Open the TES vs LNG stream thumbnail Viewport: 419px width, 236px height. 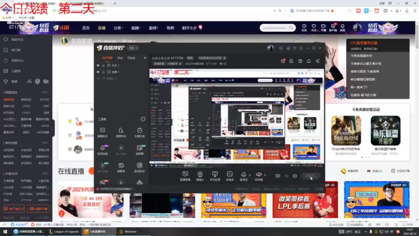pyautogui.click(x=91, y=200)
